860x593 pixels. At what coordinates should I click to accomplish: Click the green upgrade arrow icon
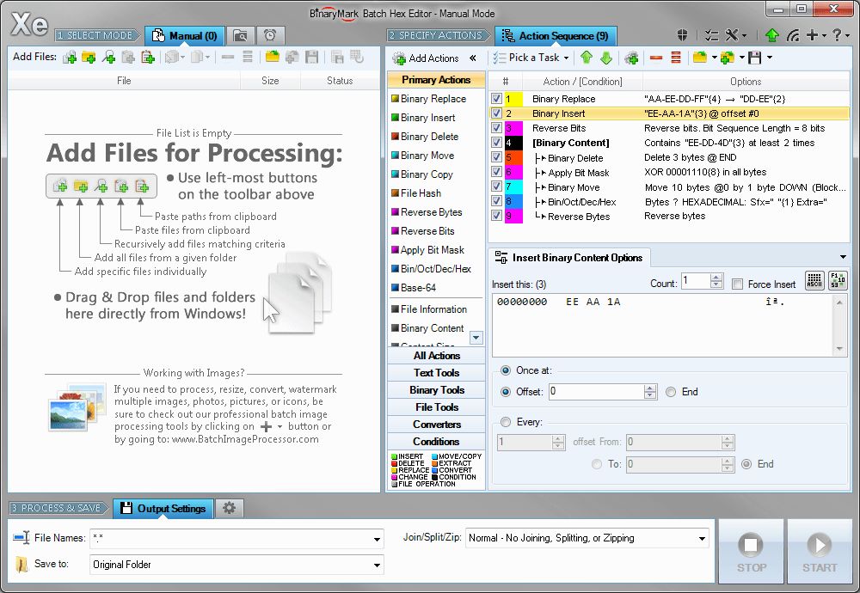[771, 35]
